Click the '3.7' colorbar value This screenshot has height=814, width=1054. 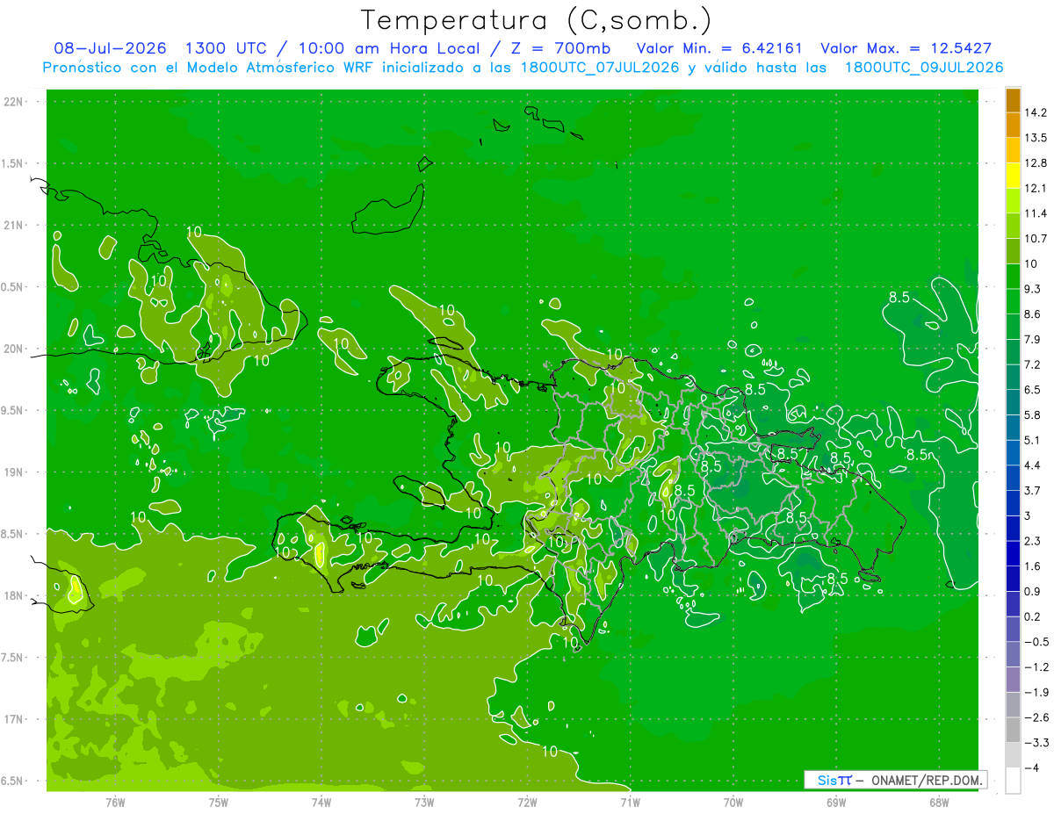pos(1033,490)
